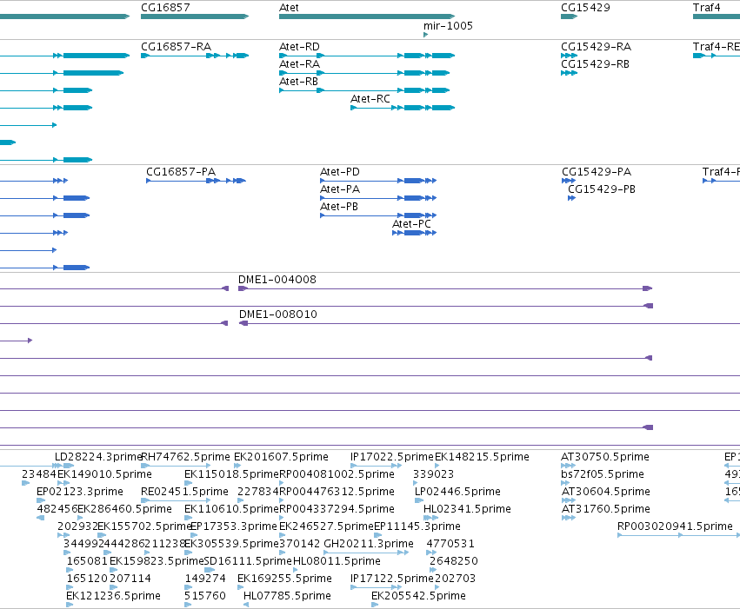Select the Traf4 gene label
Viewport: 740px width, 609px height.
(706, 8)
